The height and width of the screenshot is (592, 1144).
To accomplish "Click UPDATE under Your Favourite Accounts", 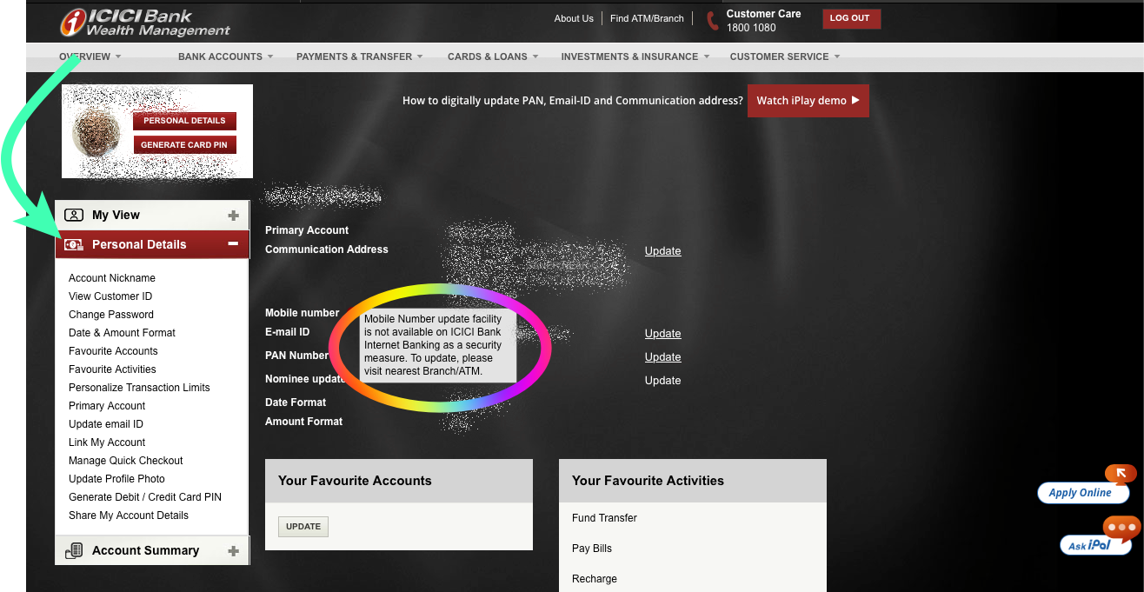I will point(303,526).
